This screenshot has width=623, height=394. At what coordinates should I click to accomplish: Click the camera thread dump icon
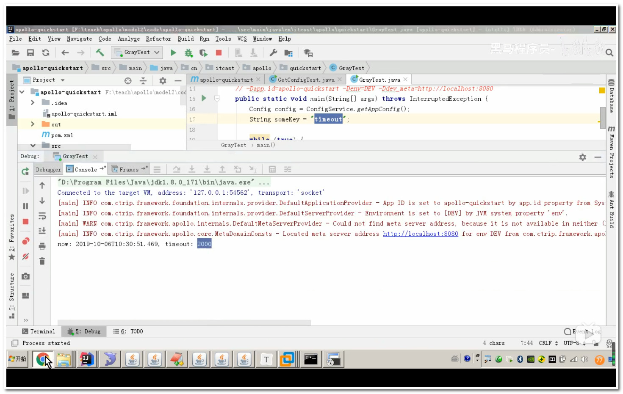tap(25, 276)
